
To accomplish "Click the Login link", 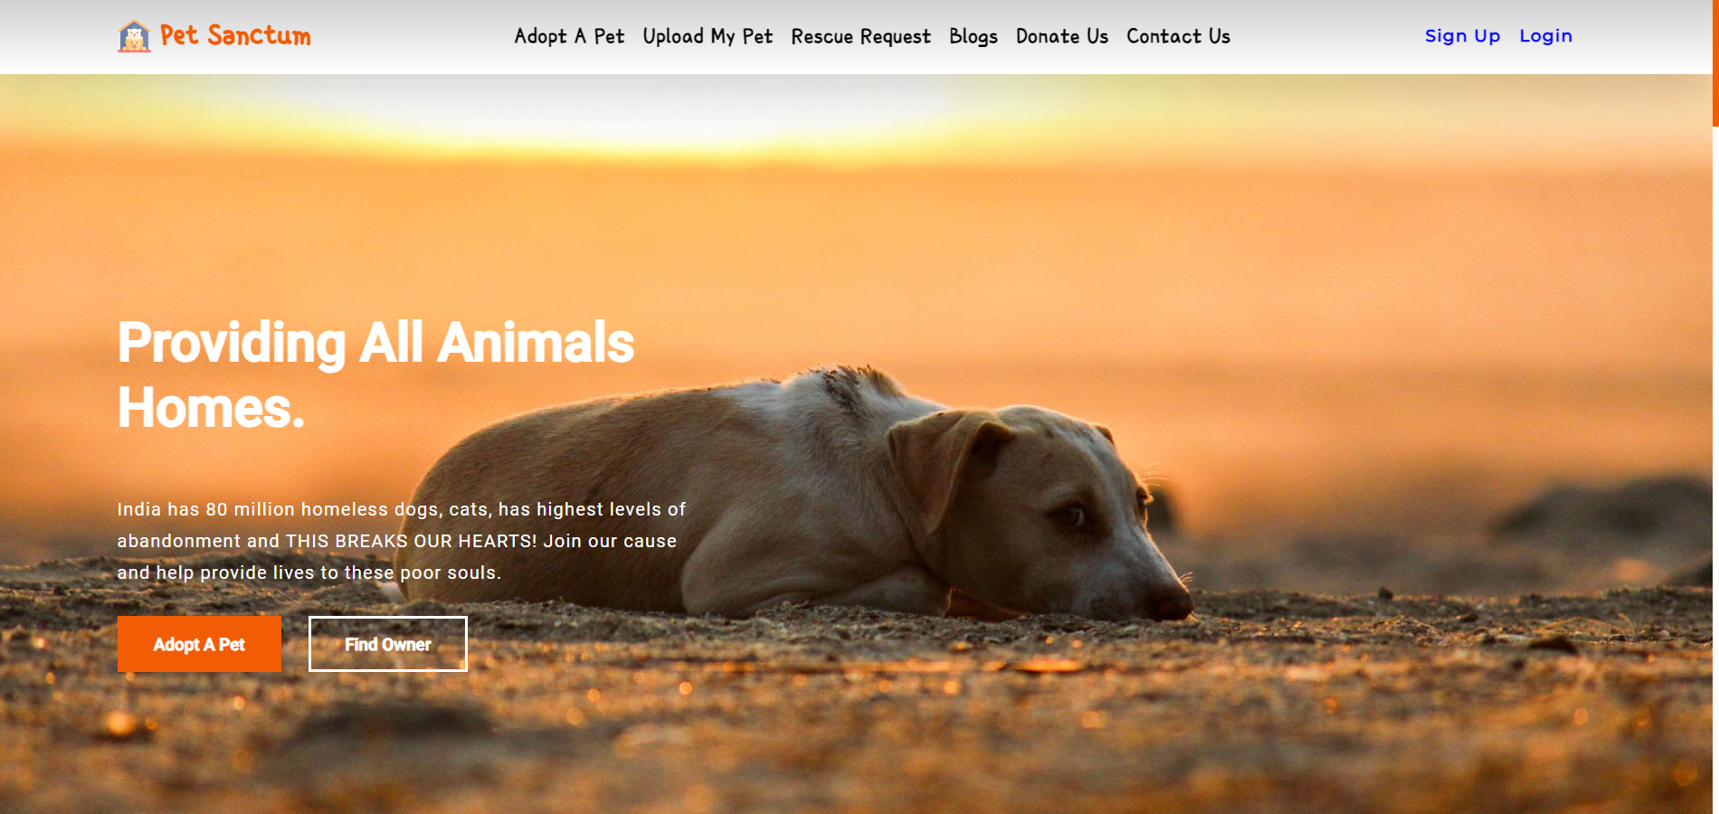I will coord(1545,36).
